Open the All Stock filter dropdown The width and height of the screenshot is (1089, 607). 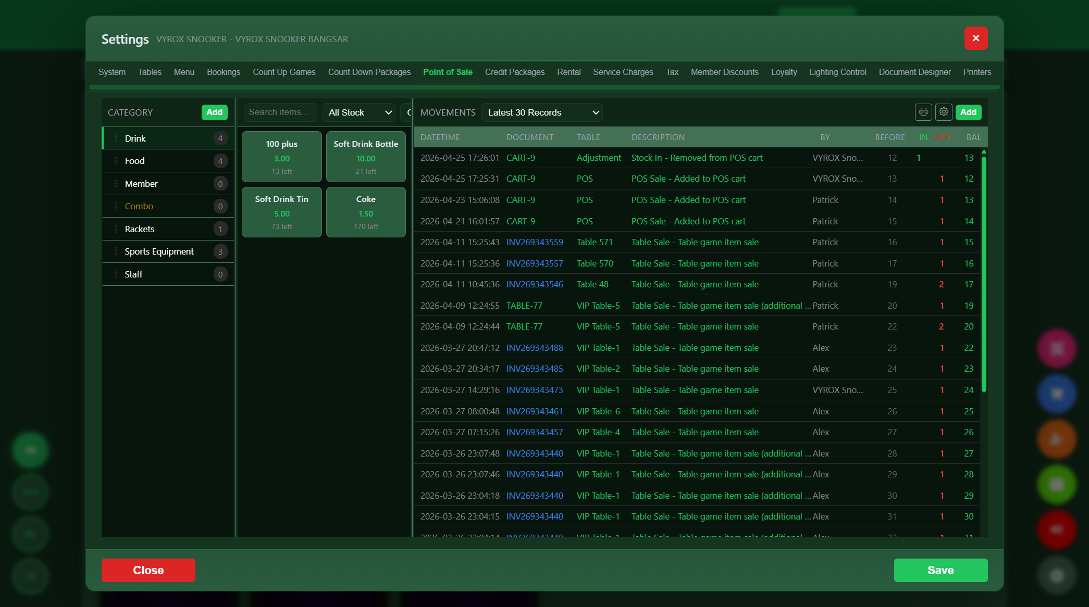(359, 112)
